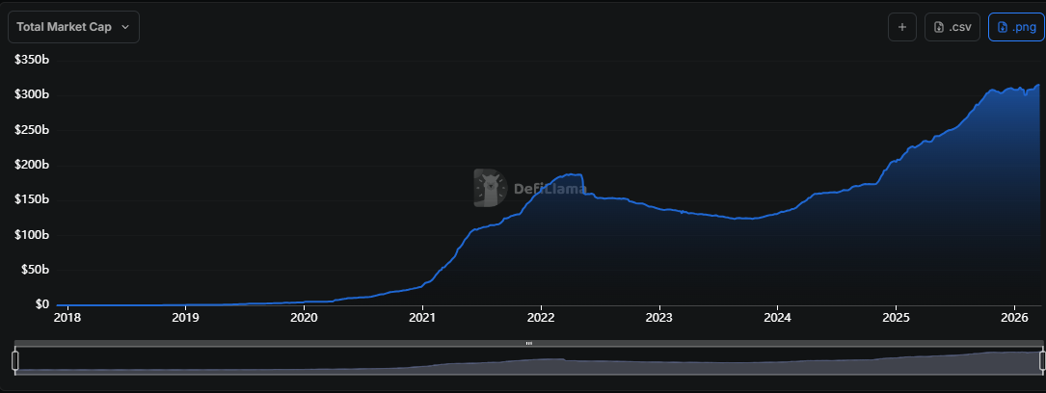Click the chevron arrow beside Total Market Cap
This screenshot has width=1046, height=393.
(125, 27)
